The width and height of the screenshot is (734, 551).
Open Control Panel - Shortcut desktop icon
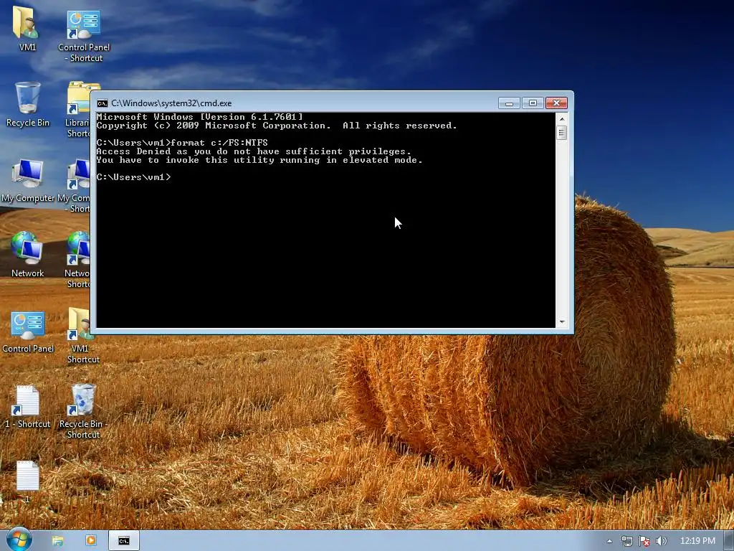84,35
